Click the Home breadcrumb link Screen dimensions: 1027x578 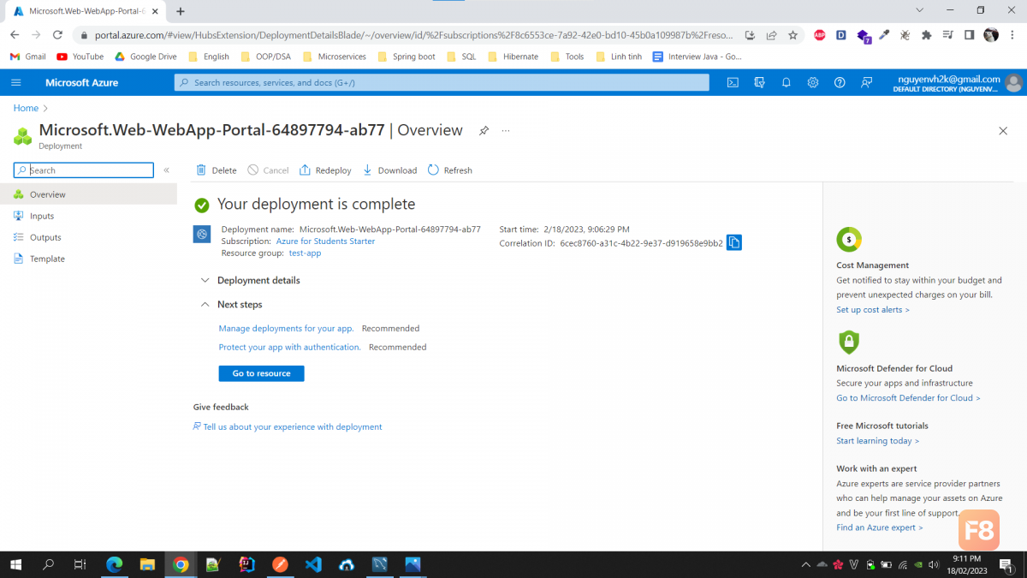pos(26,108)
